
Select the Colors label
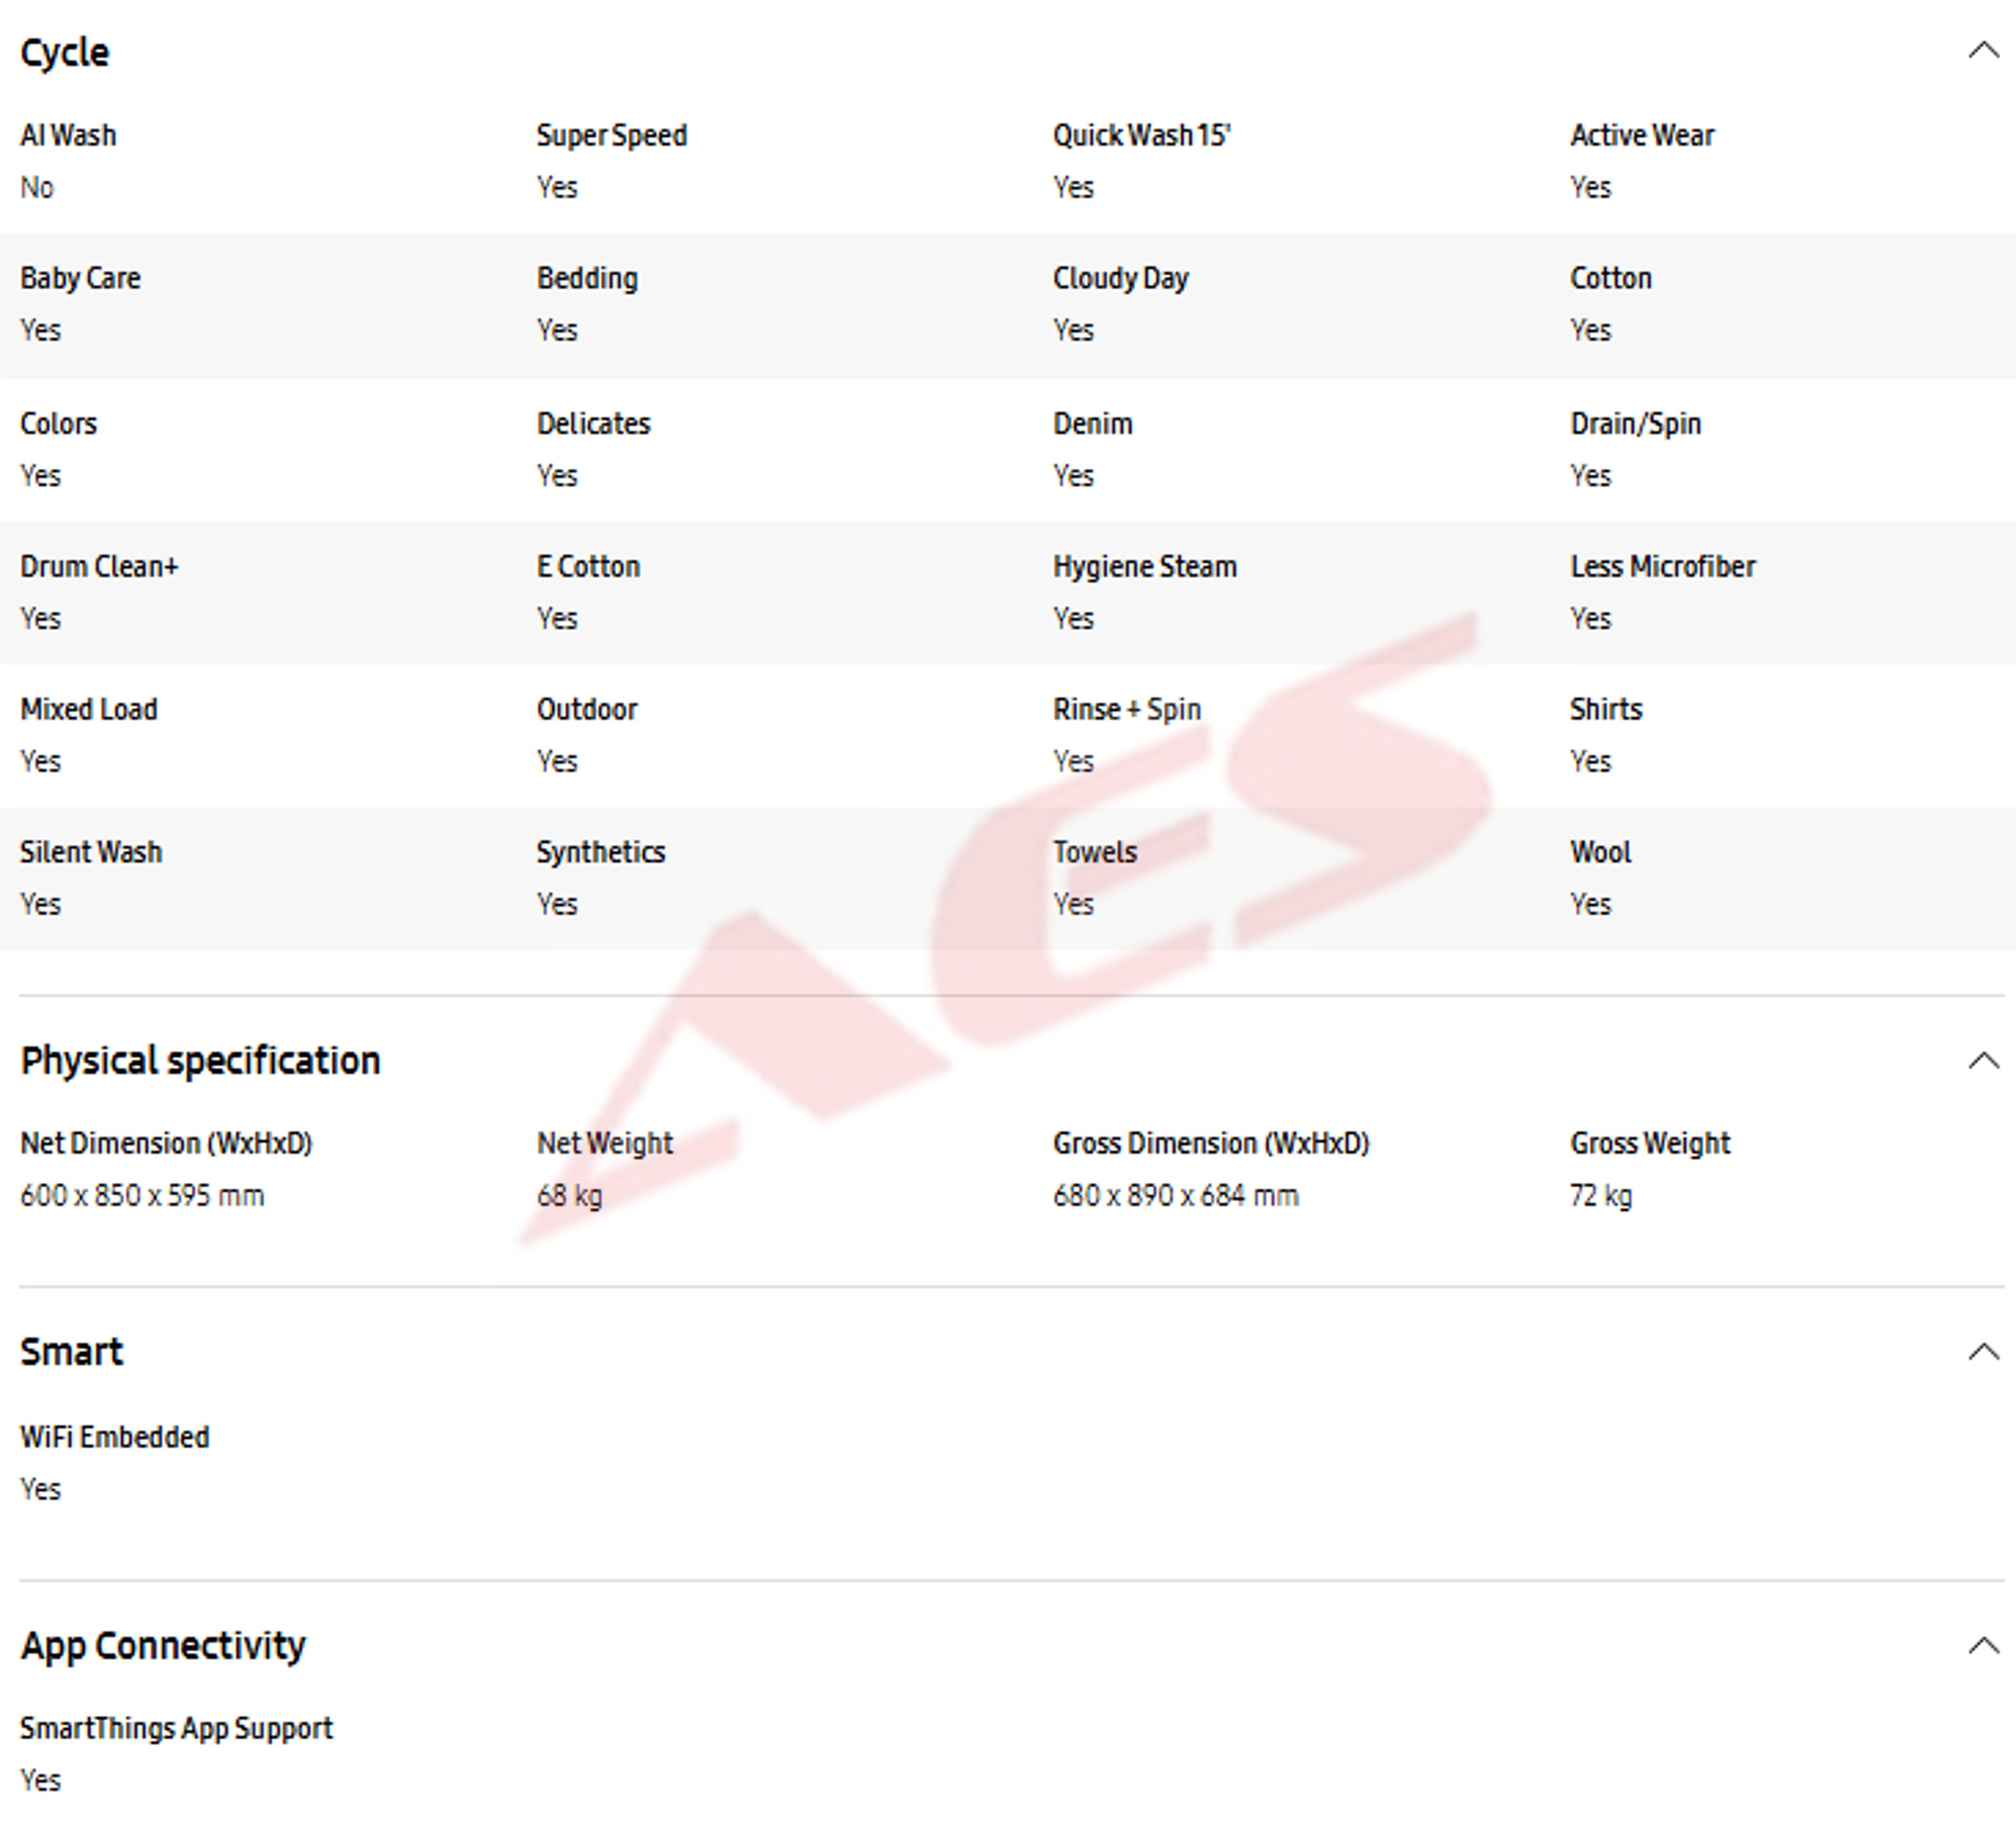[58, 424]
